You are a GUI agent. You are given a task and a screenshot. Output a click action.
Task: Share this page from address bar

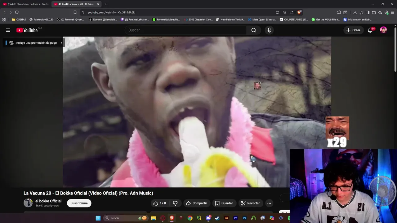[292, 12]
